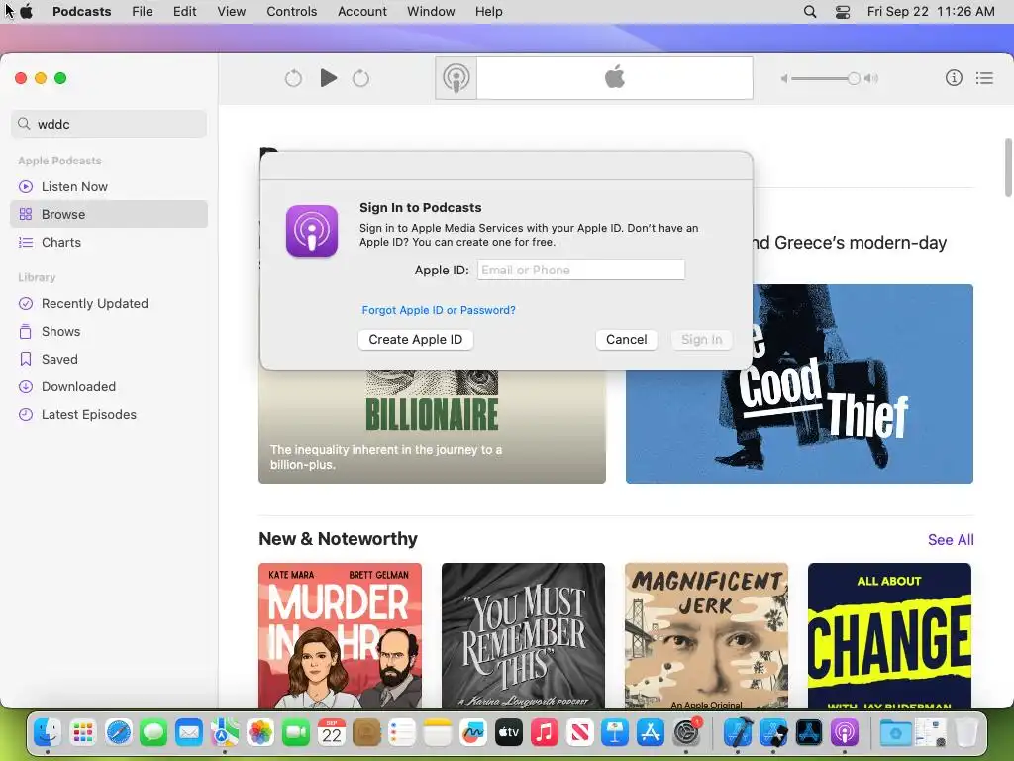1014x761 pixels.
Task: Open Finder from the Dock
Action: click(x=48, y=732)
